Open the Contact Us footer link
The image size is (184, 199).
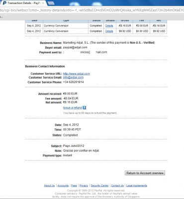[x=117, y=186]
